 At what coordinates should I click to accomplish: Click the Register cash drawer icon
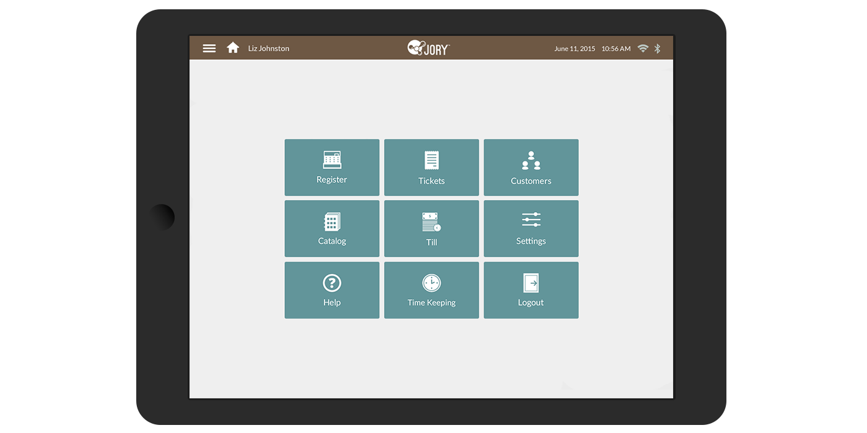[332, 159]
